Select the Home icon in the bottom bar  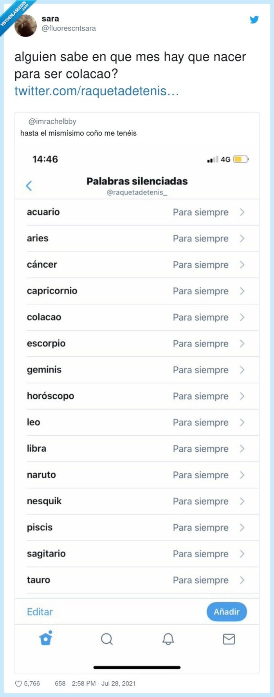46,639
